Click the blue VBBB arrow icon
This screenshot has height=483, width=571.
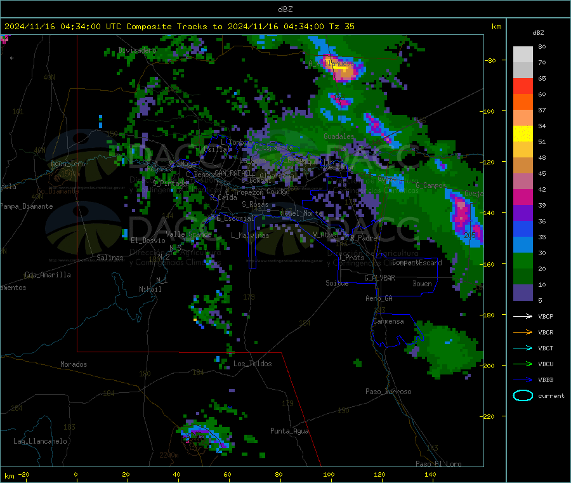click(523, 380)
